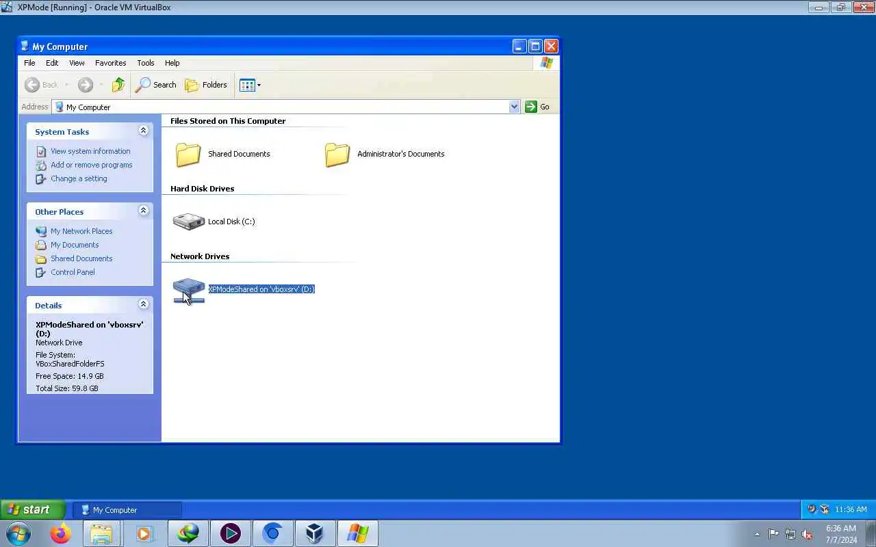Collapse the Other Places panel

pos(143,211)
